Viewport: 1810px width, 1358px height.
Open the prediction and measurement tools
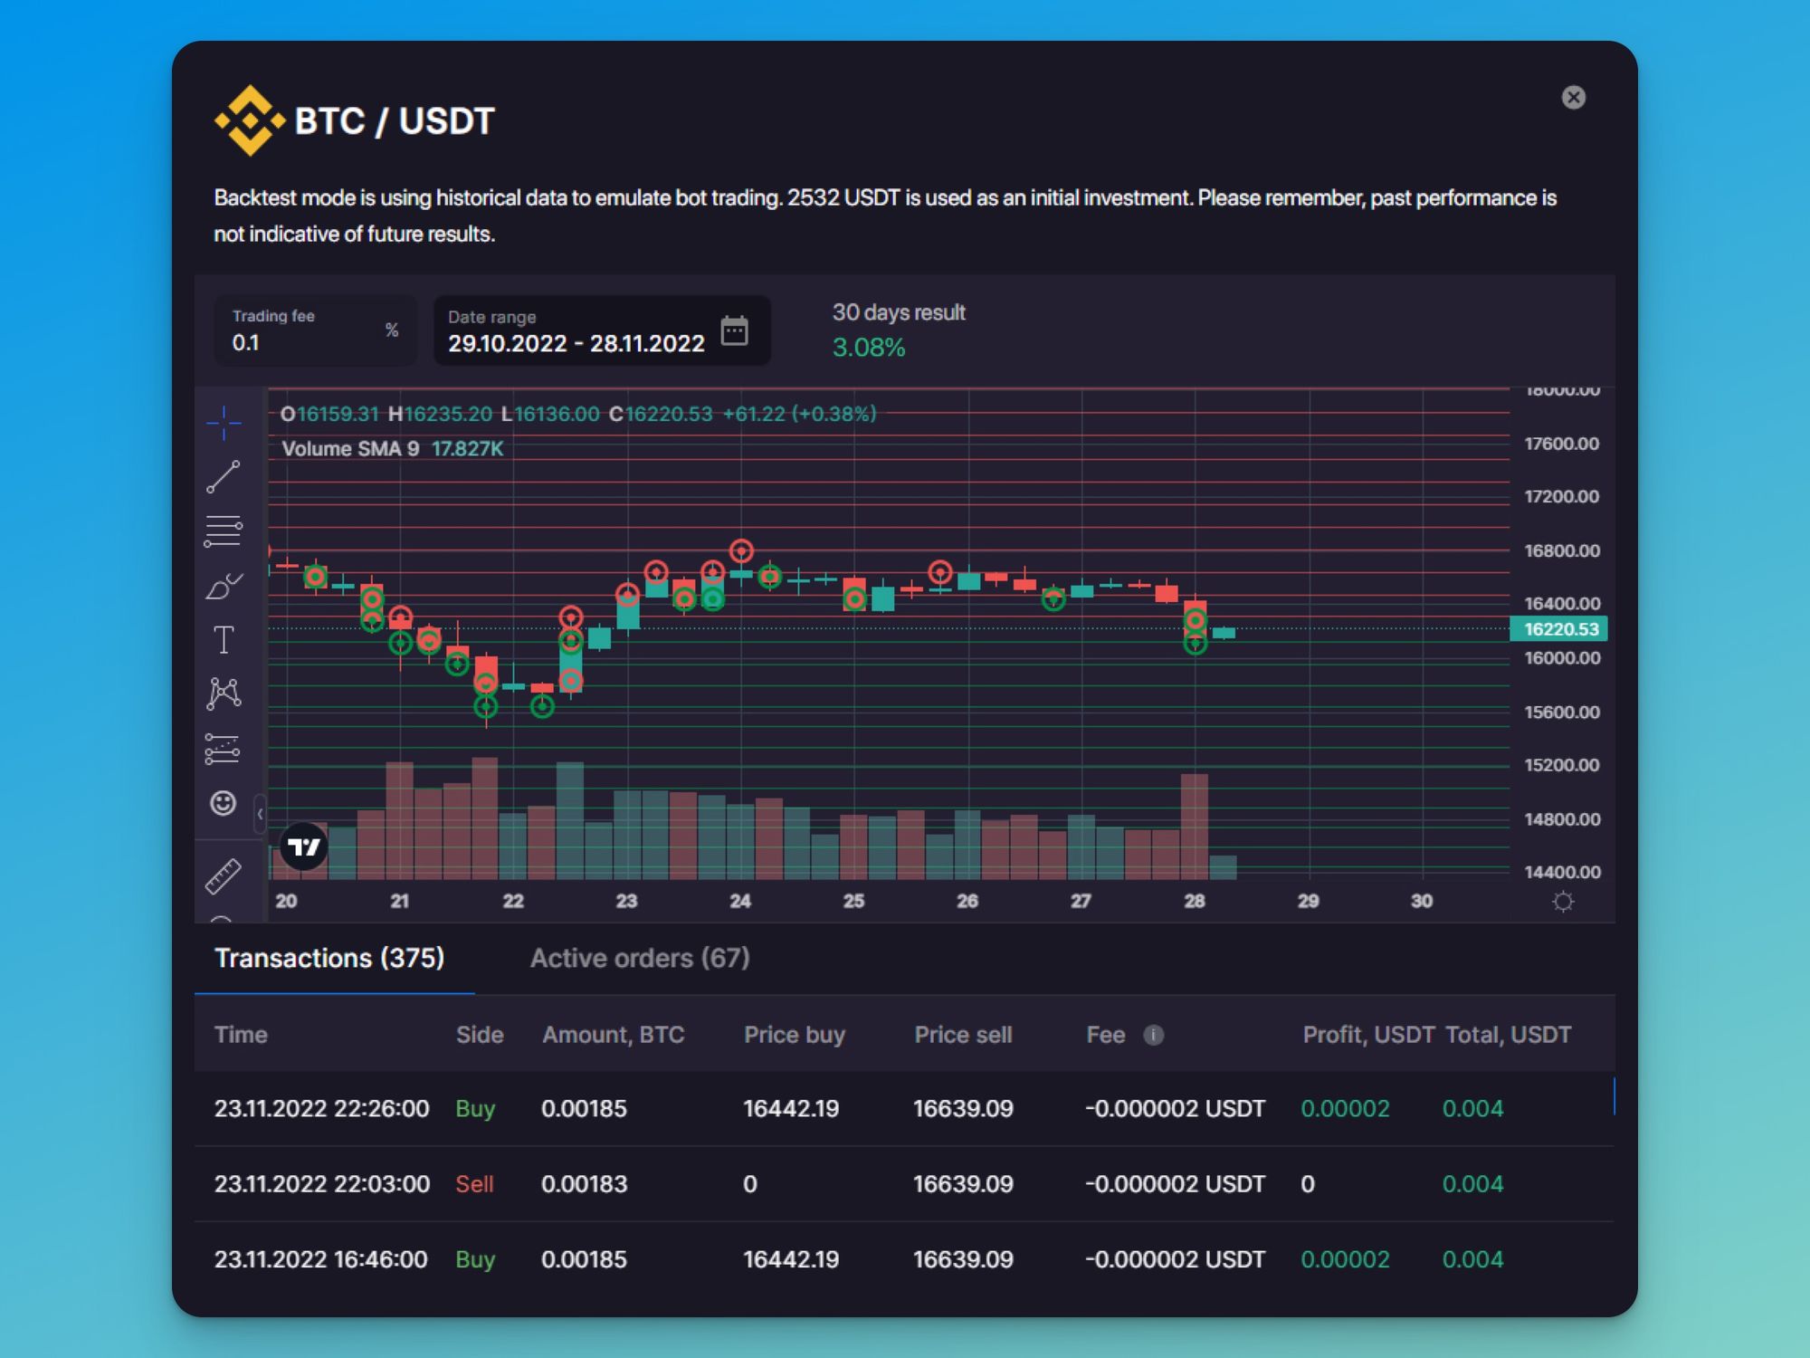(224, 746)
